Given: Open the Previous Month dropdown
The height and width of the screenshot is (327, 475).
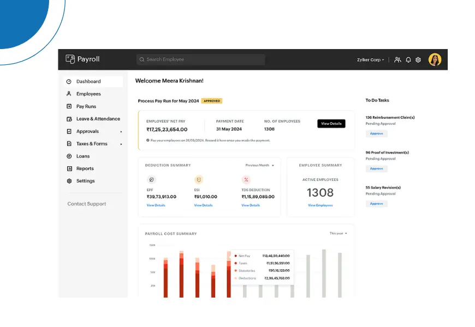Looking at the screenshot, I should [x=260, y=165].
